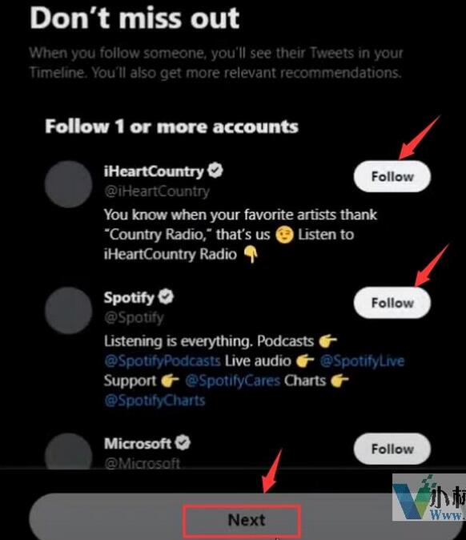Click Microsoft verified badge icon

pos(183,442)
